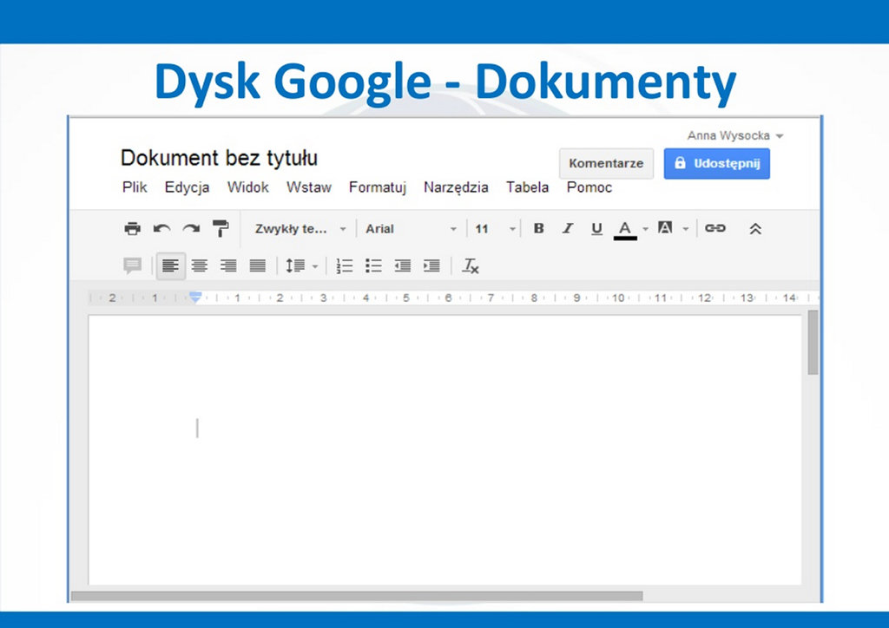Add a comment using speech bubble icon
The width and height of the screenshot is (889, 628).
coord(133,265)
